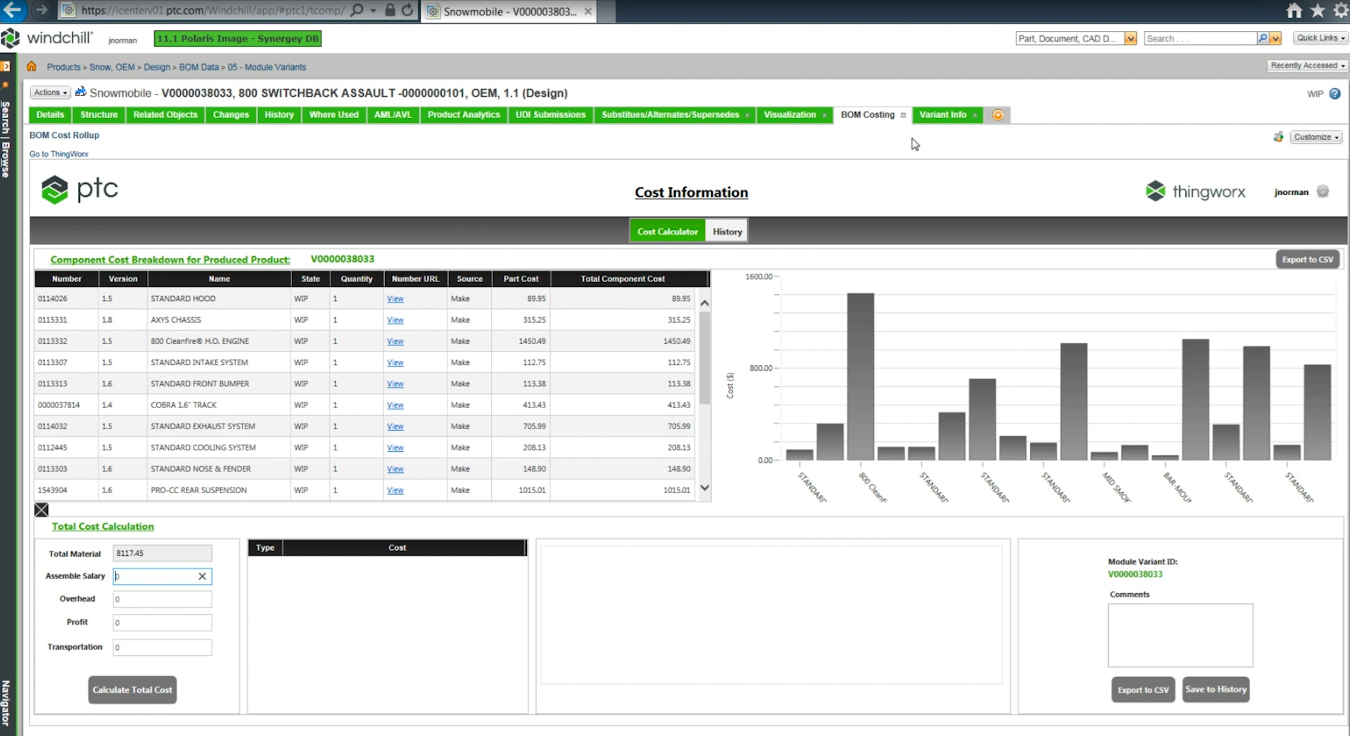
Task: Open the help question mark icon
Action: coord(1335,94)
